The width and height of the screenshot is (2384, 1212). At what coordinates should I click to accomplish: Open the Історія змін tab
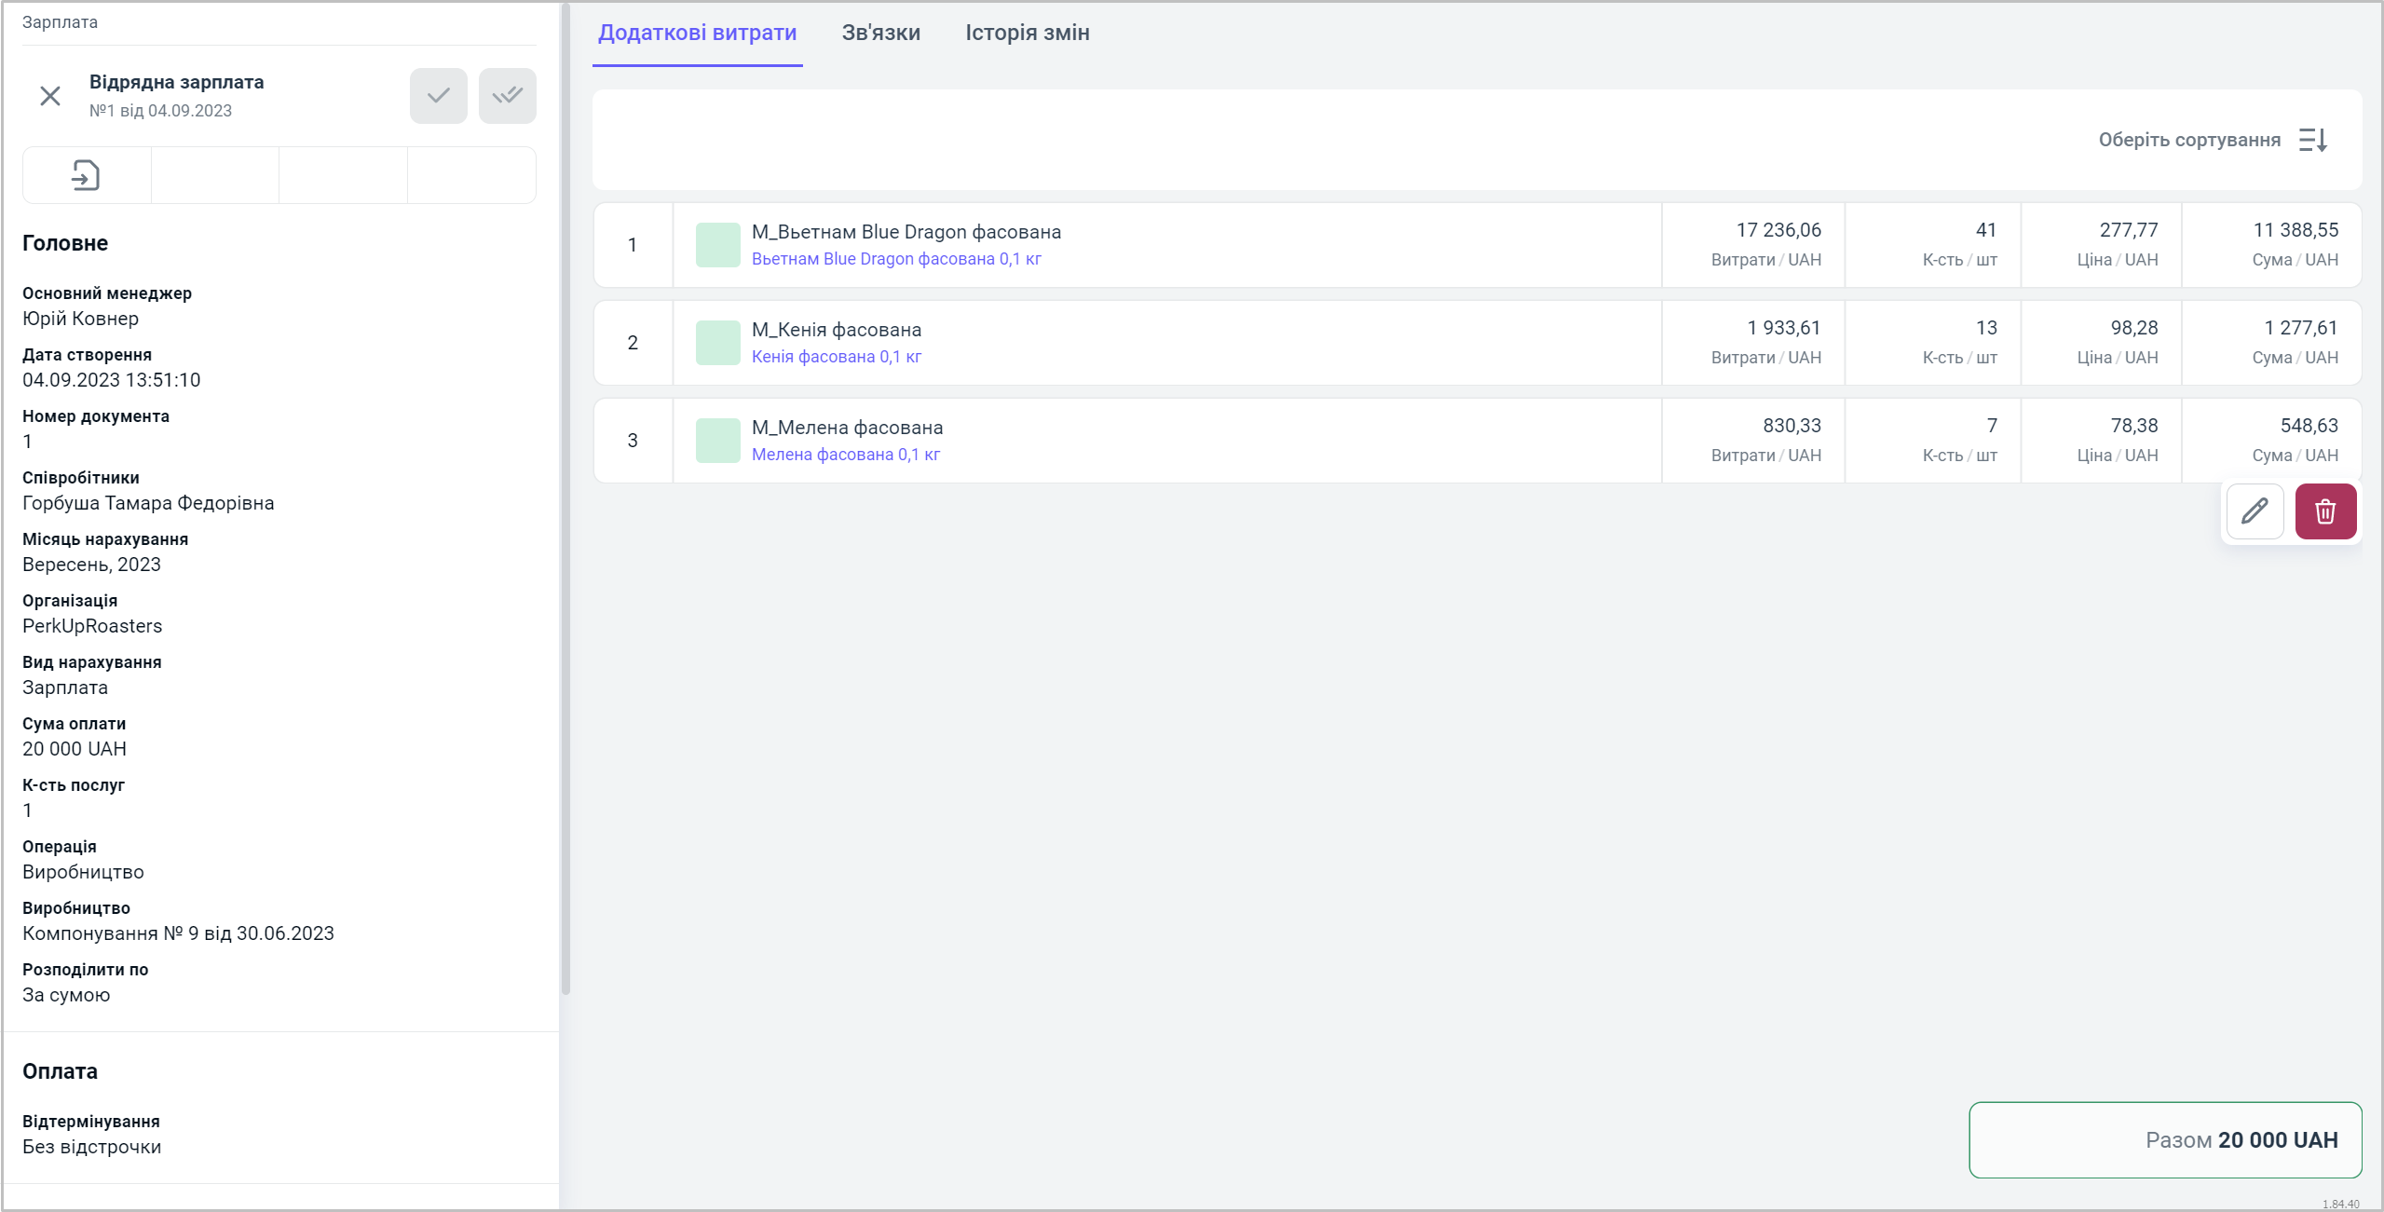point(1027,33)
